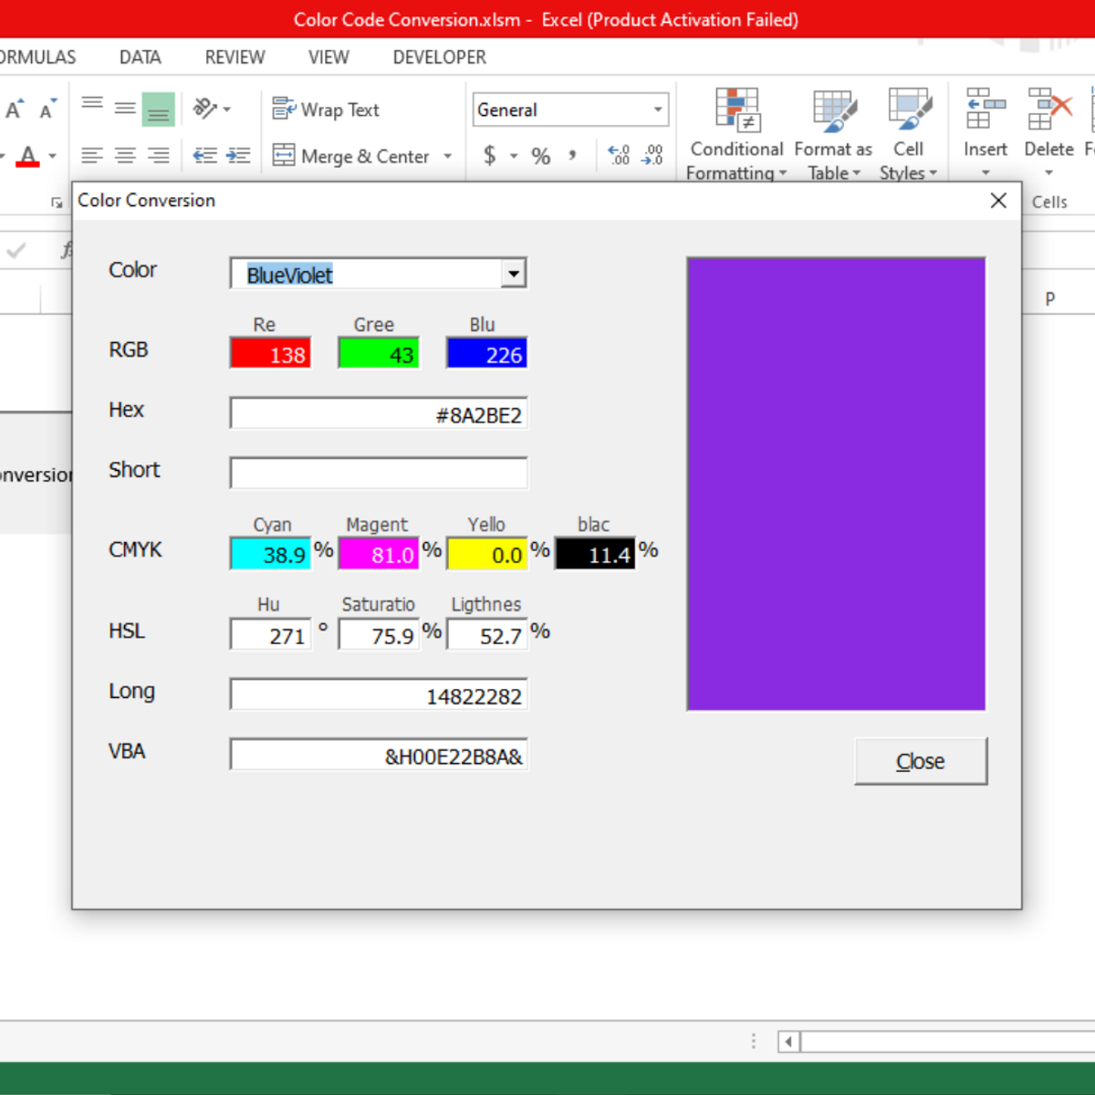This screenshot has width=1095, height=1095.
Task: Open Format as Table gallery
Action: pyautogui.click(x=833, y=111)
